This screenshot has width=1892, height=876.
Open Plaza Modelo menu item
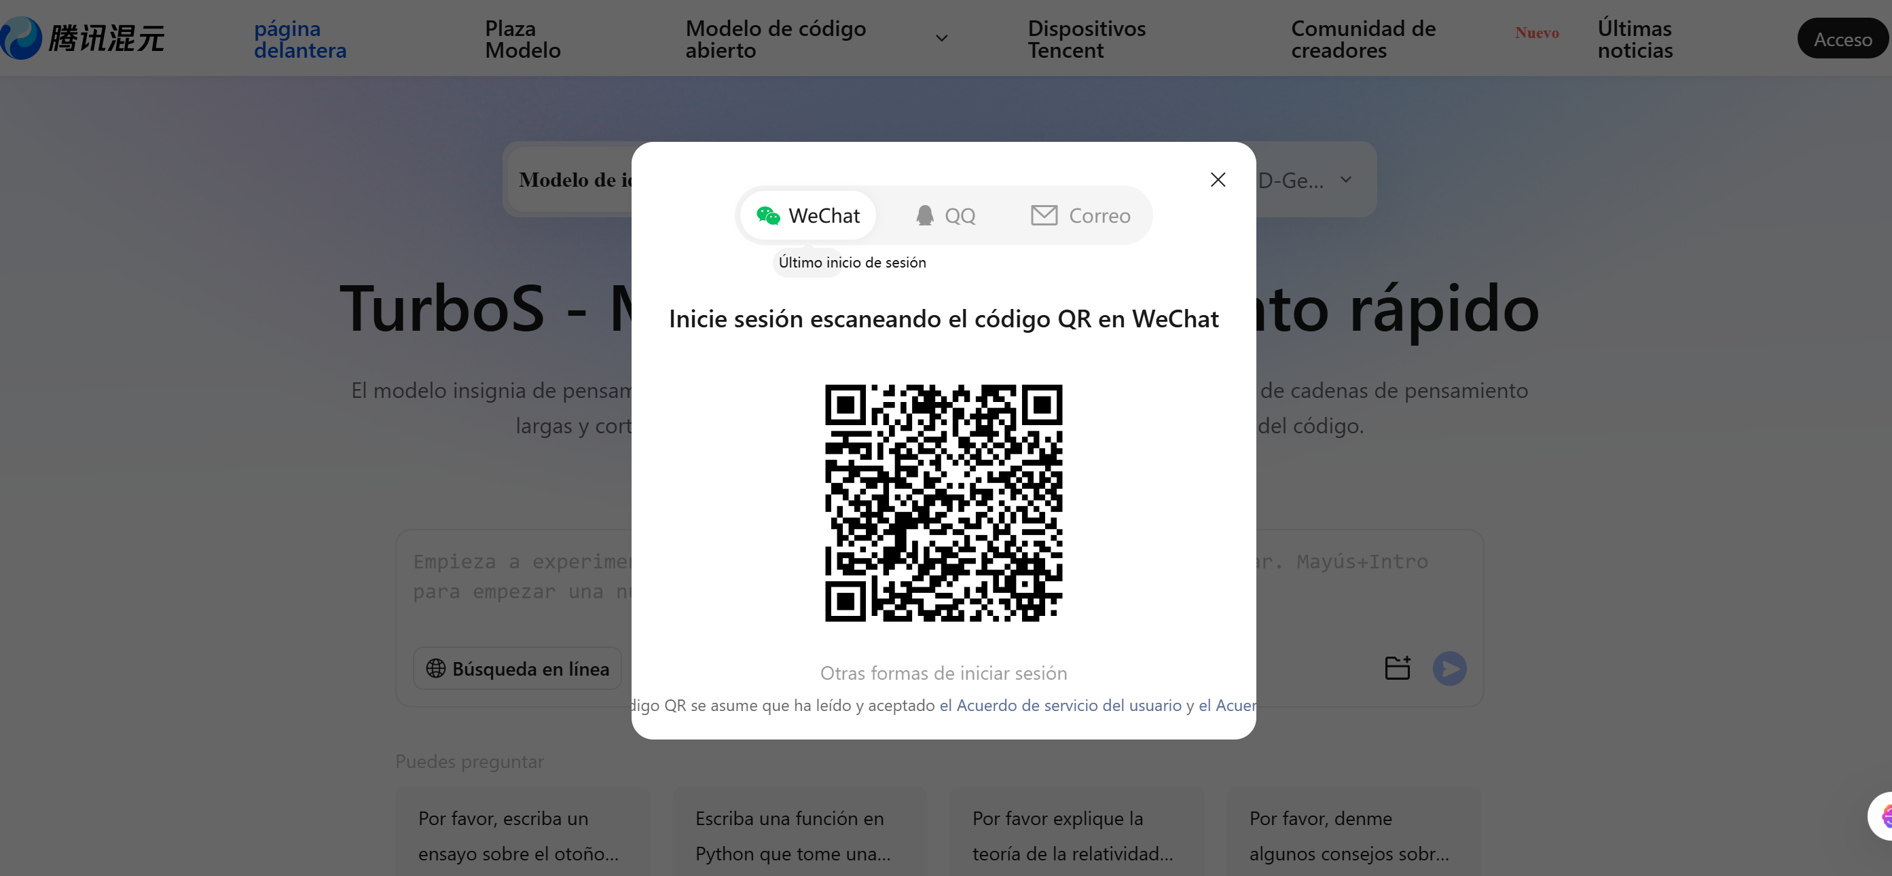tap(522, 39)
